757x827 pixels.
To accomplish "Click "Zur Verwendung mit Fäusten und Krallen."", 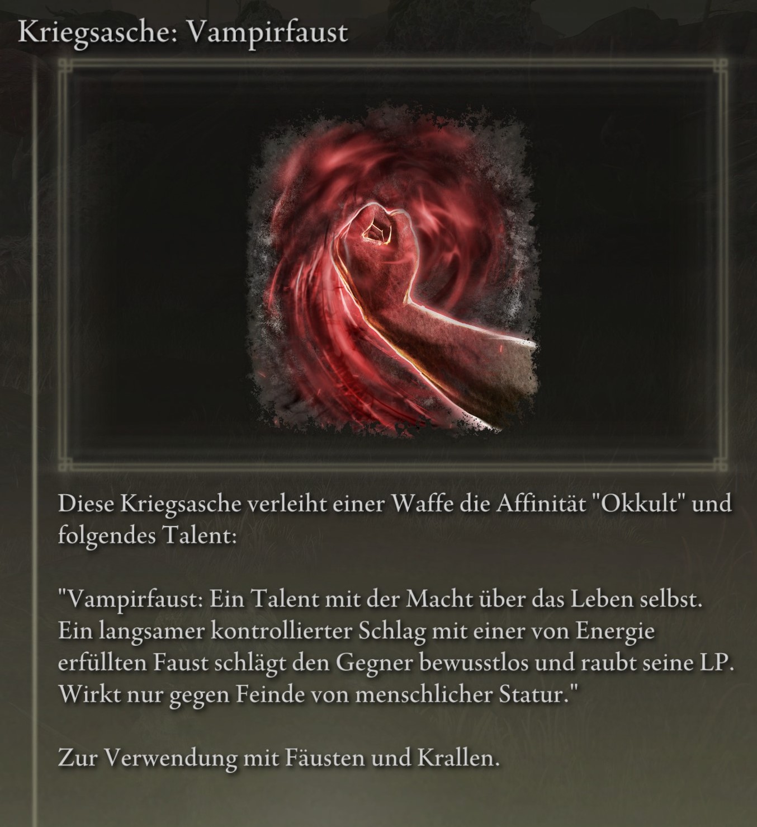I will click(x=278, y=759).
